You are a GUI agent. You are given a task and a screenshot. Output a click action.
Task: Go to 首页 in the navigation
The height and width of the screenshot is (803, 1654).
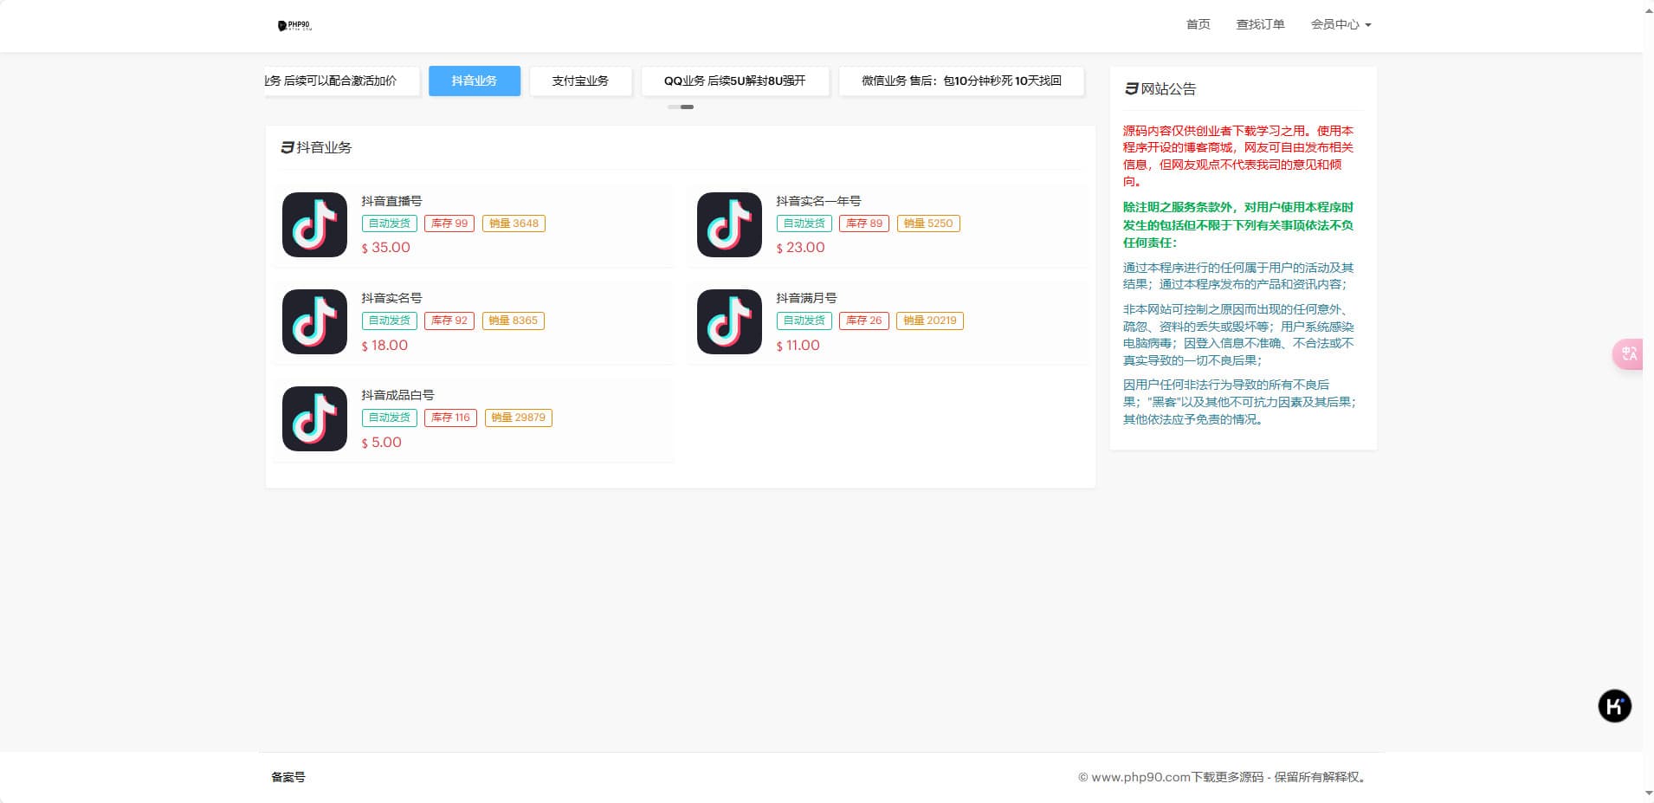pos(1198,24)
